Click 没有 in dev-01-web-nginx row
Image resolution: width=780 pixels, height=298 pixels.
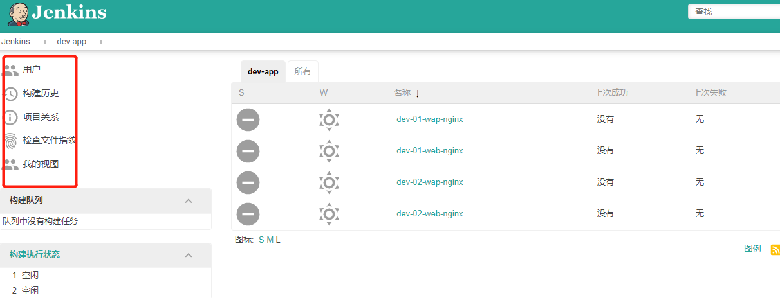click(606, 151)
